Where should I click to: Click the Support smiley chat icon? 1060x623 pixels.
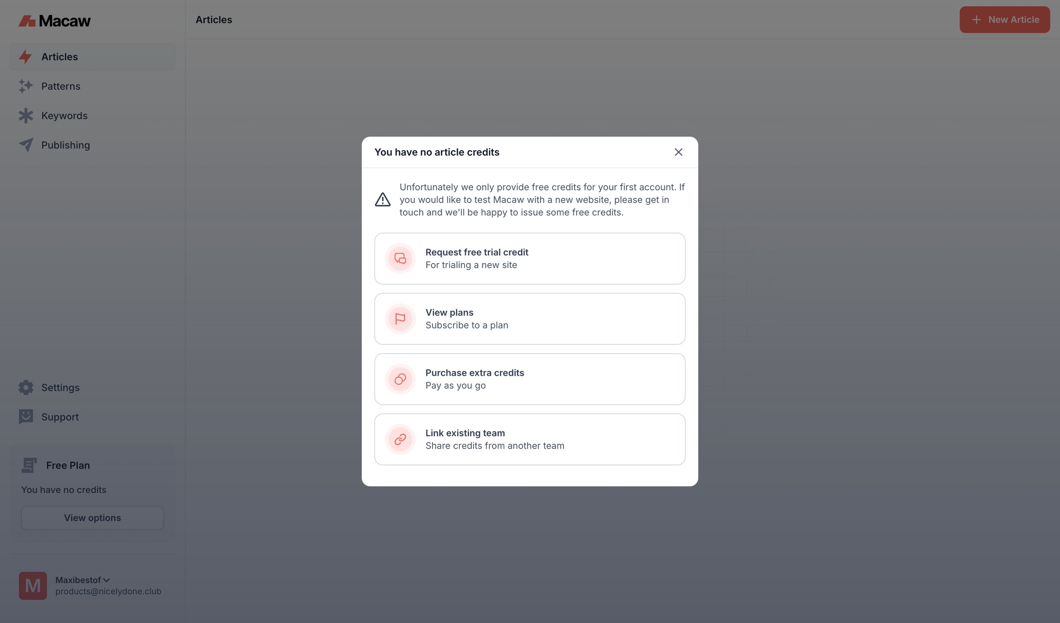[26, 417]
